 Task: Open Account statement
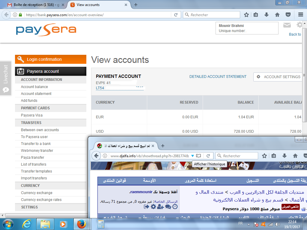pyautogui.click(x=36, y=93)
